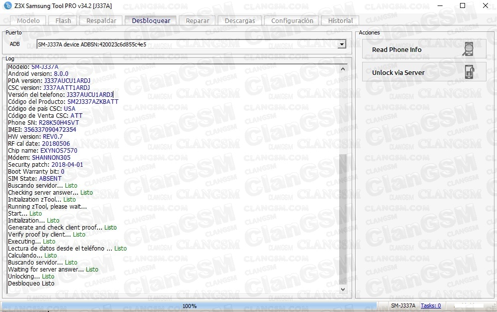Click Executing... Listo log line
Viewport: 497px width, 312px height.
pos(31,242)
